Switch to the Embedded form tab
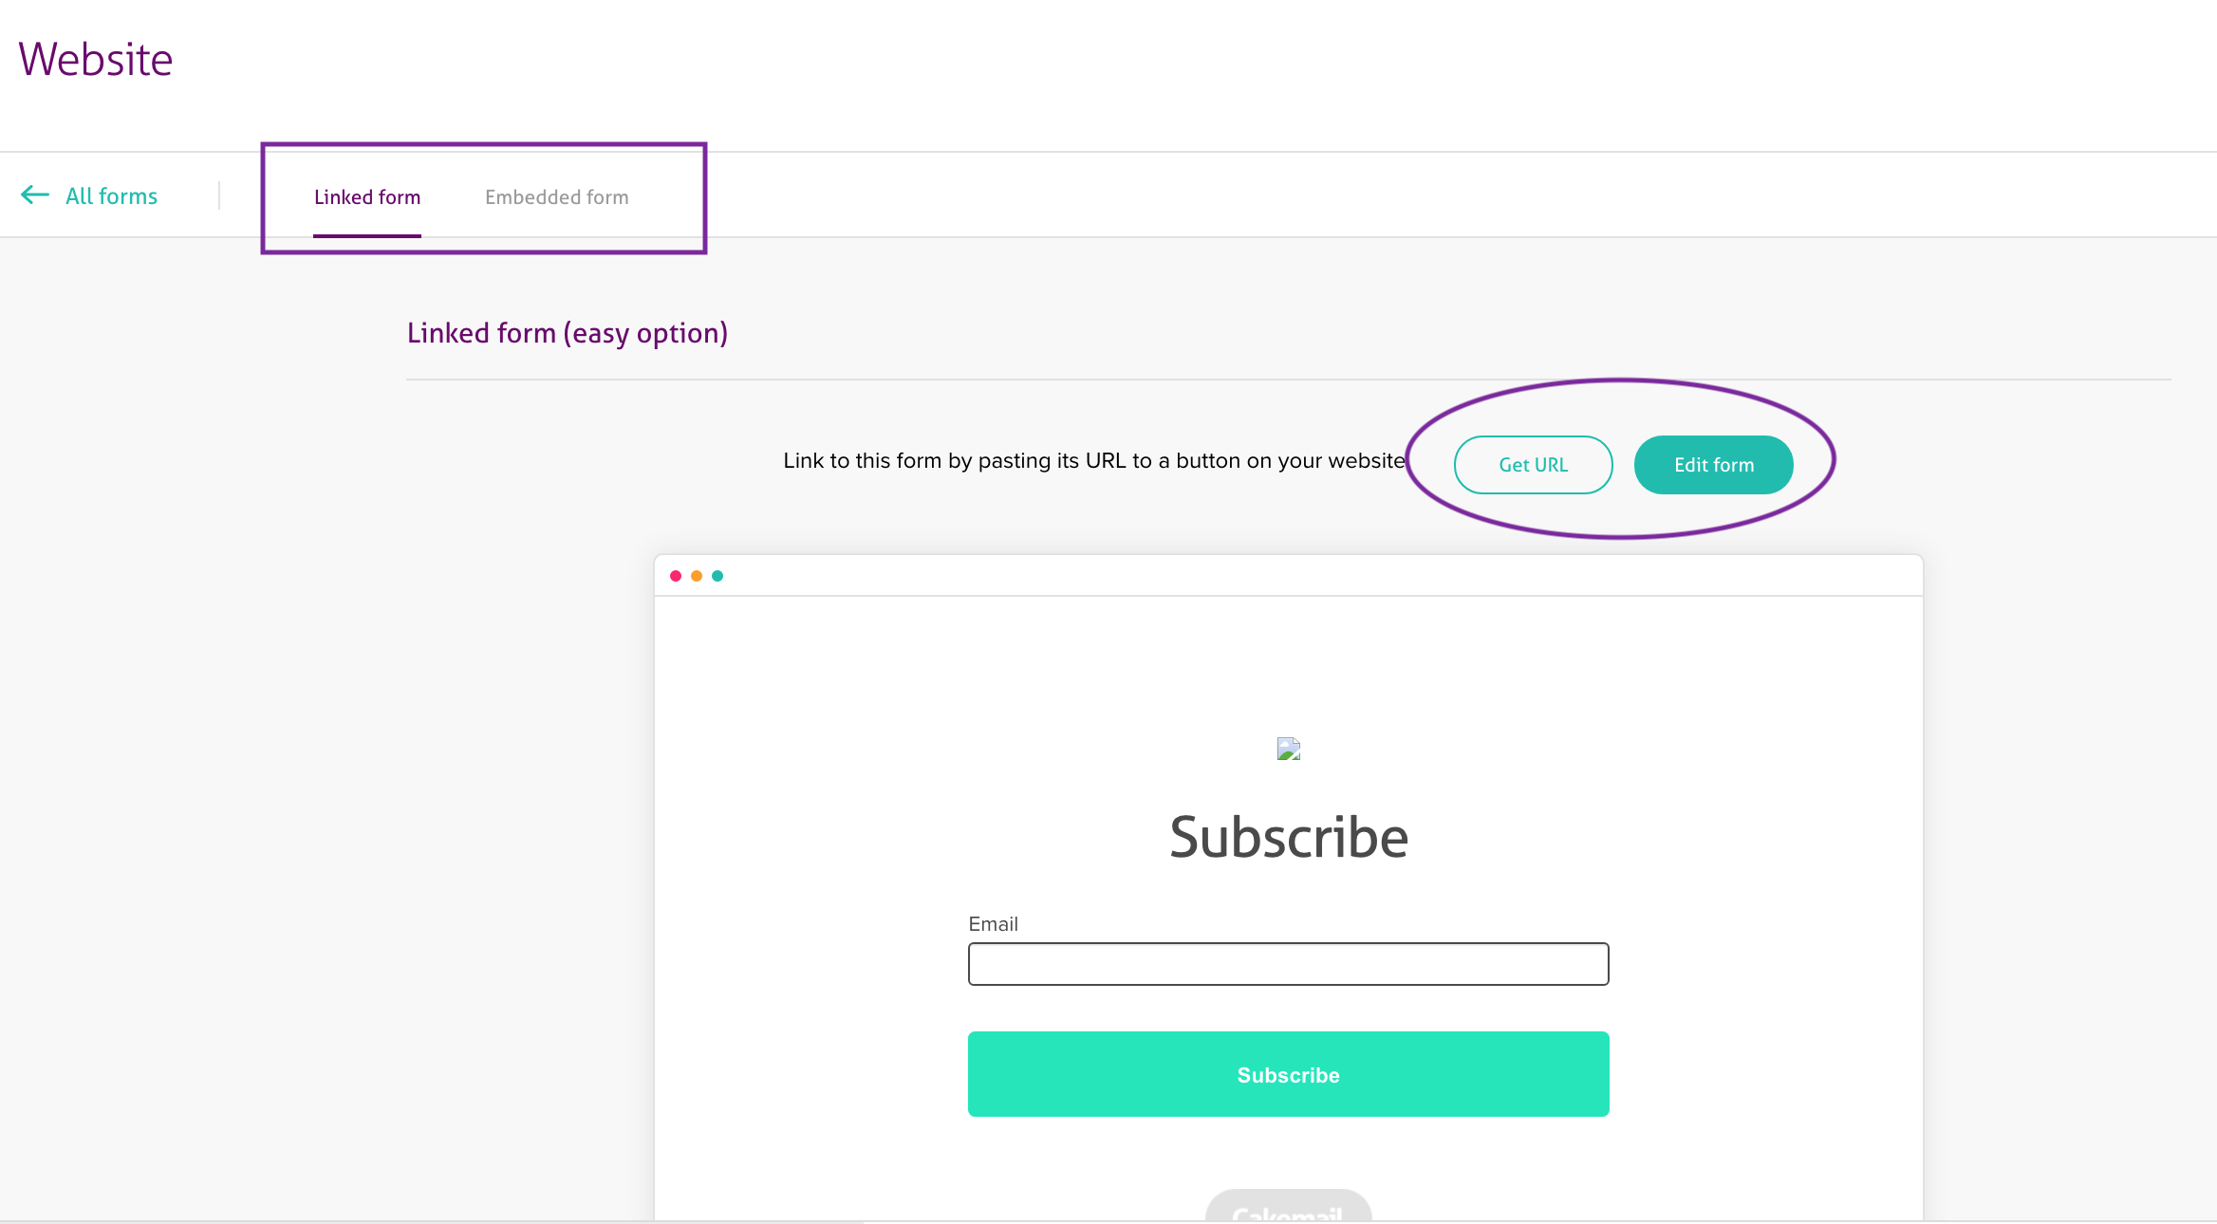 [x=556, y=197]
